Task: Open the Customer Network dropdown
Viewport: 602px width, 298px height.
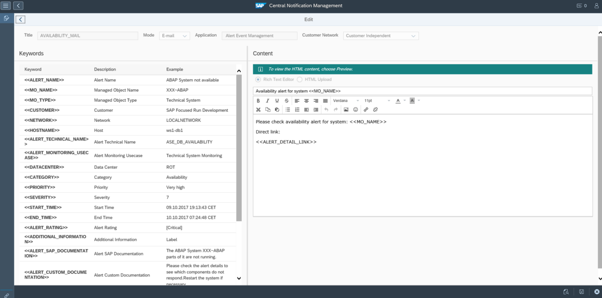Action: click(380, 36)
